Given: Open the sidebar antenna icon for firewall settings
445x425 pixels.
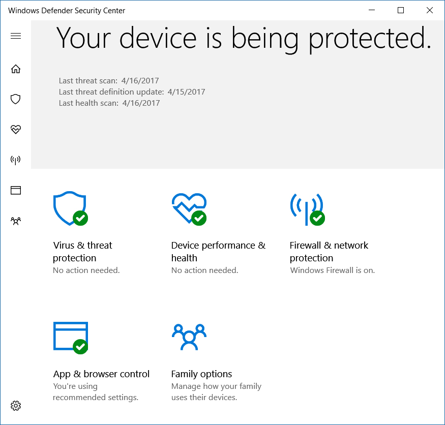Looking at the screenshot, I should coord(16,160).
